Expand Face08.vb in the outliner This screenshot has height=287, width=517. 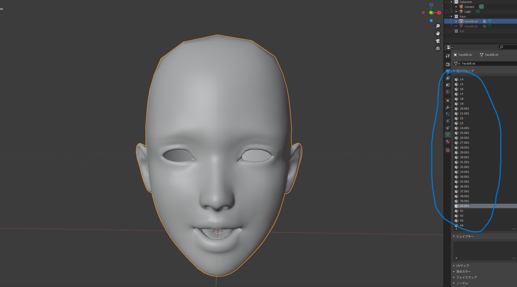pyautogui.click(x=456, y=21)
